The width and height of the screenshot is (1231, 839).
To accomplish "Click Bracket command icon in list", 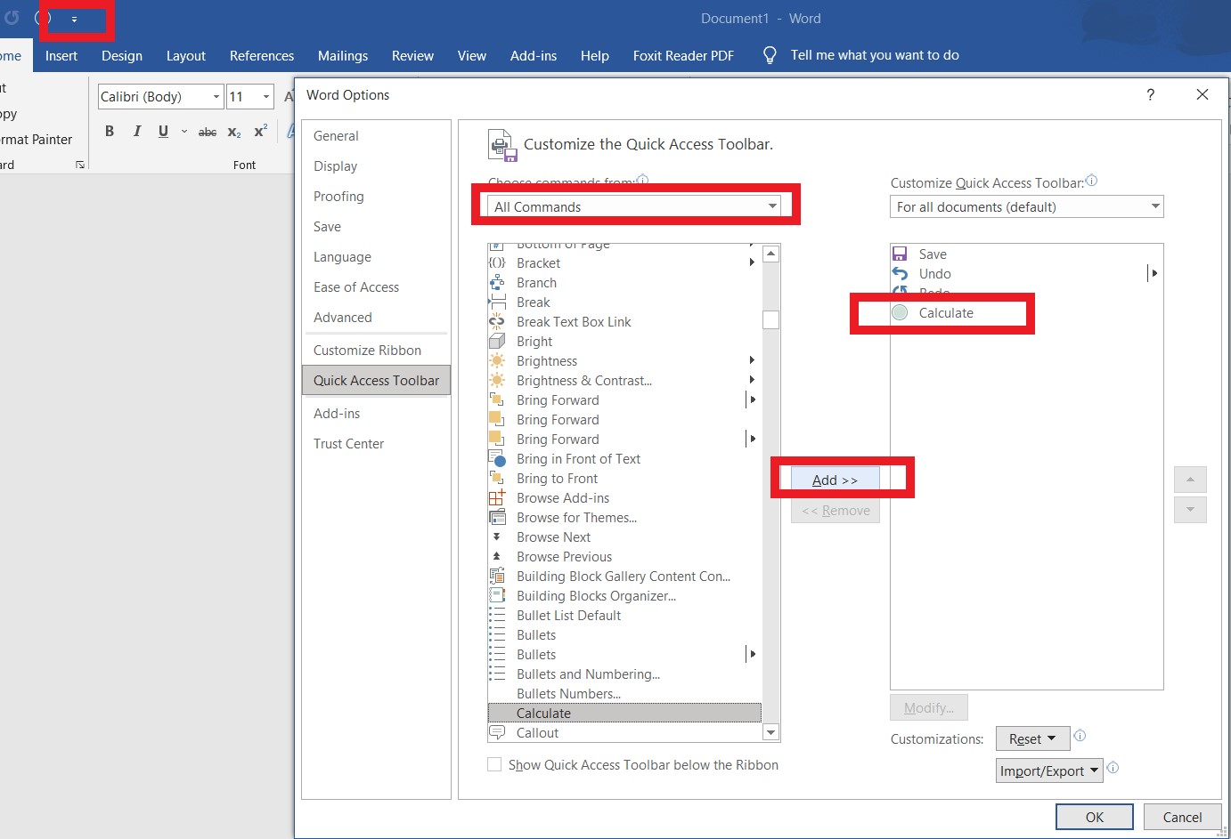I will click(497, 262).
